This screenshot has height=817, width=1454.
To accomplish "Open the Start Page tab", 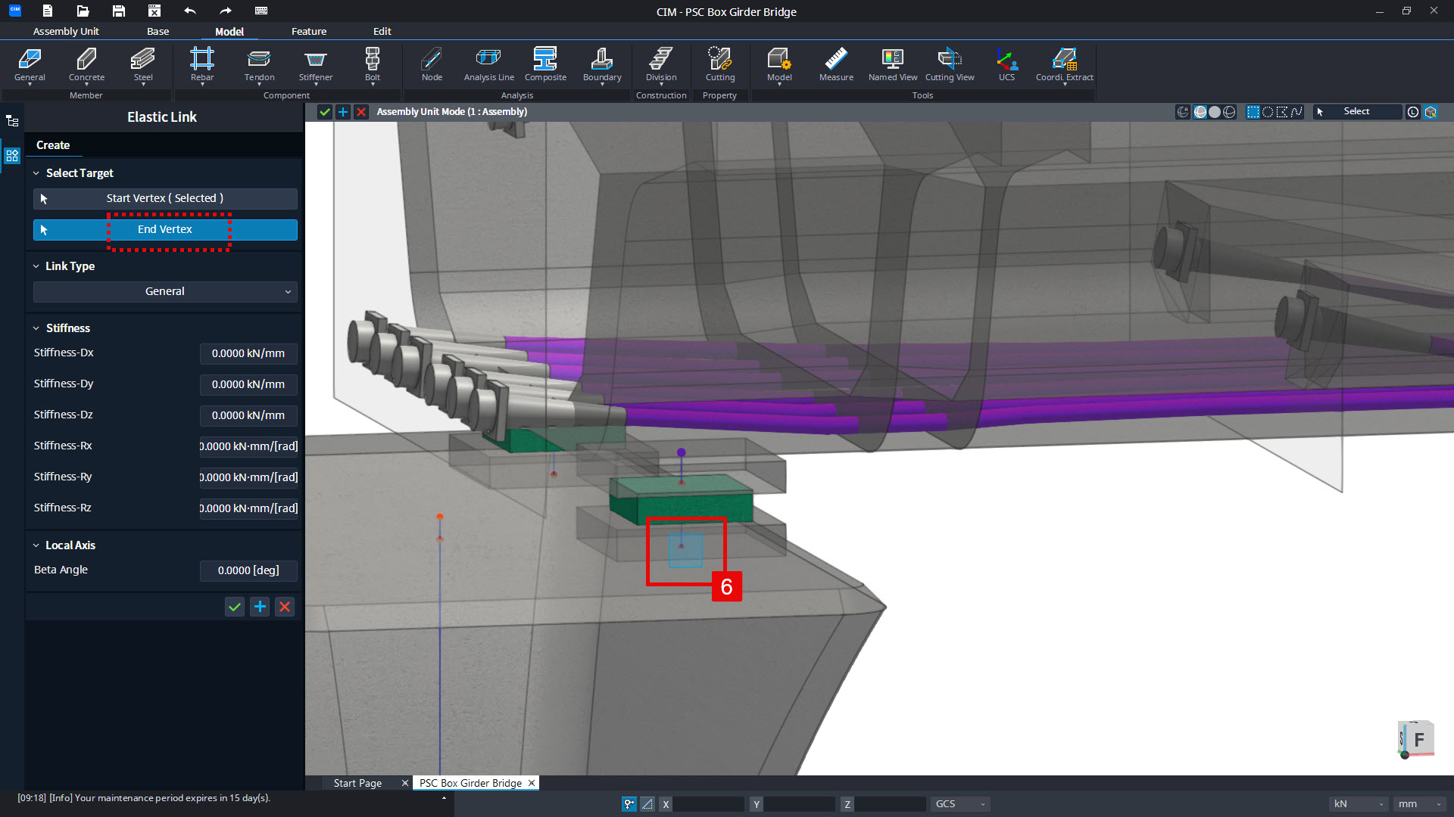I will tap(357, 782).
